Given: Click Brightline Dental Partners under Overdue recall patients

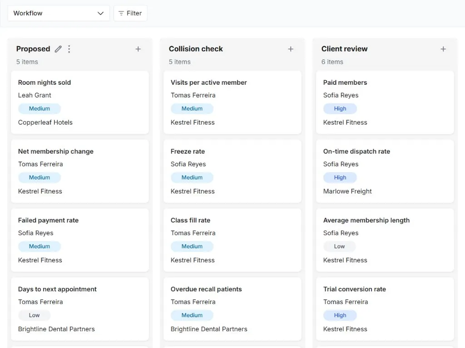Looking at the screenshot, I should [x=209, y=329].
